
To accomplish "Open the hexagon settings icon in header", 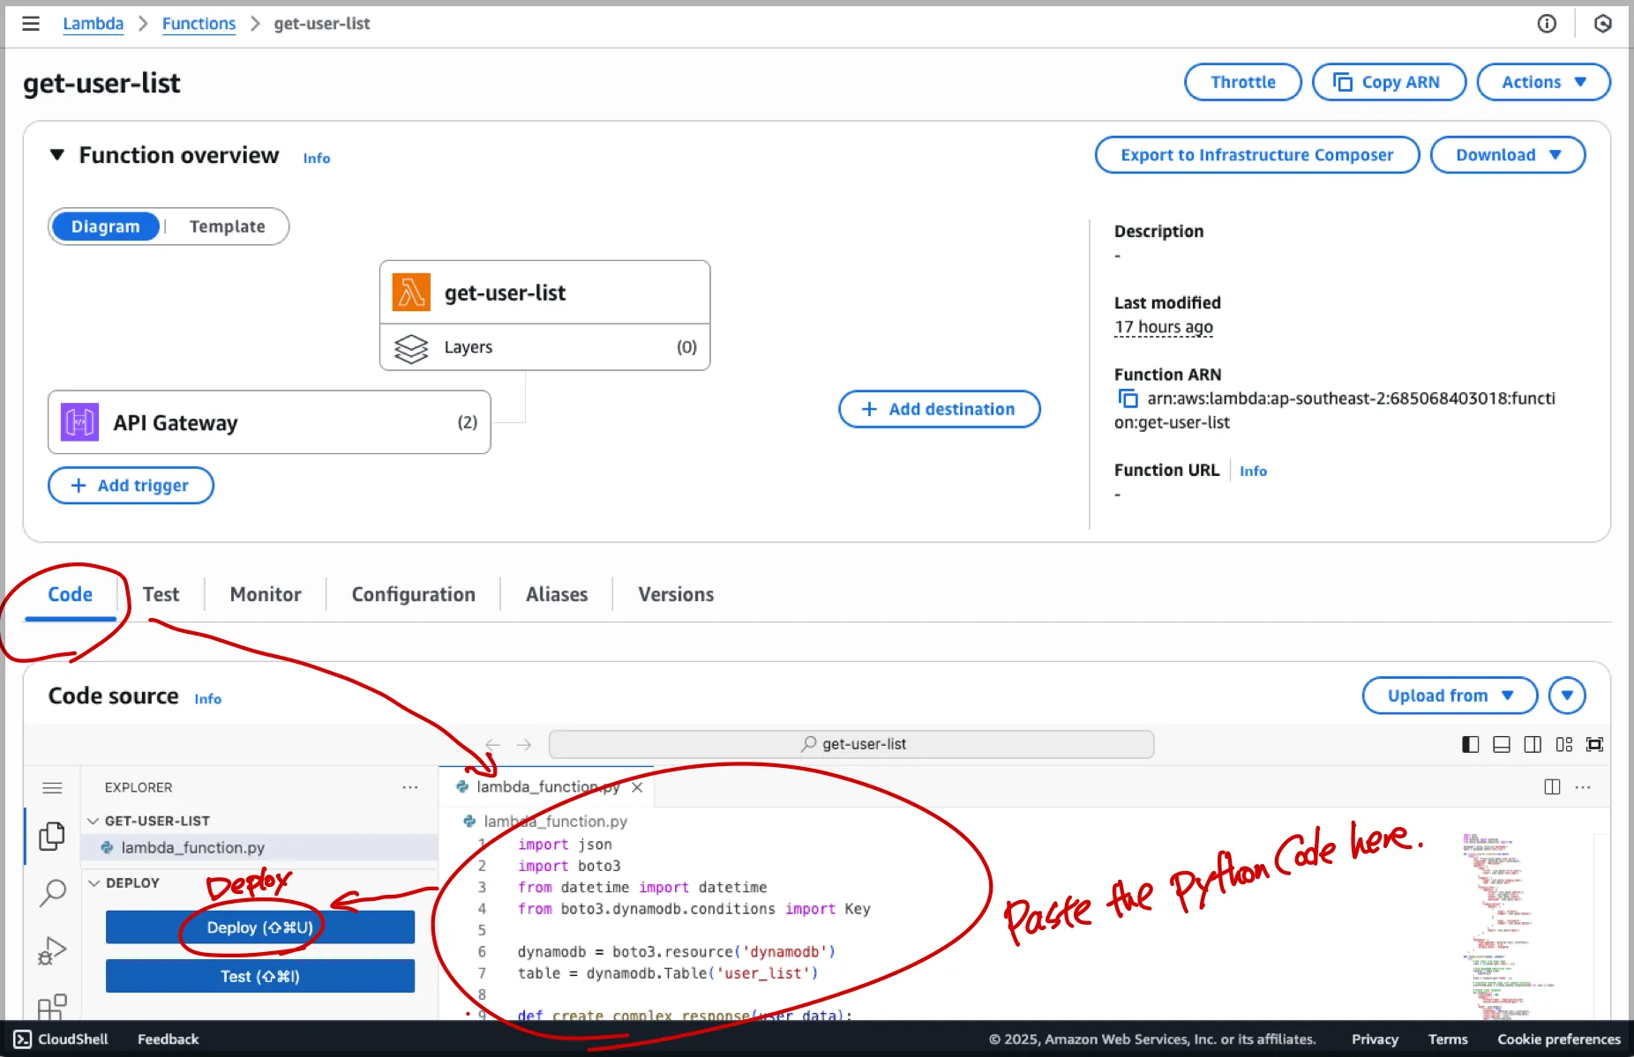I will (1603, 24).
